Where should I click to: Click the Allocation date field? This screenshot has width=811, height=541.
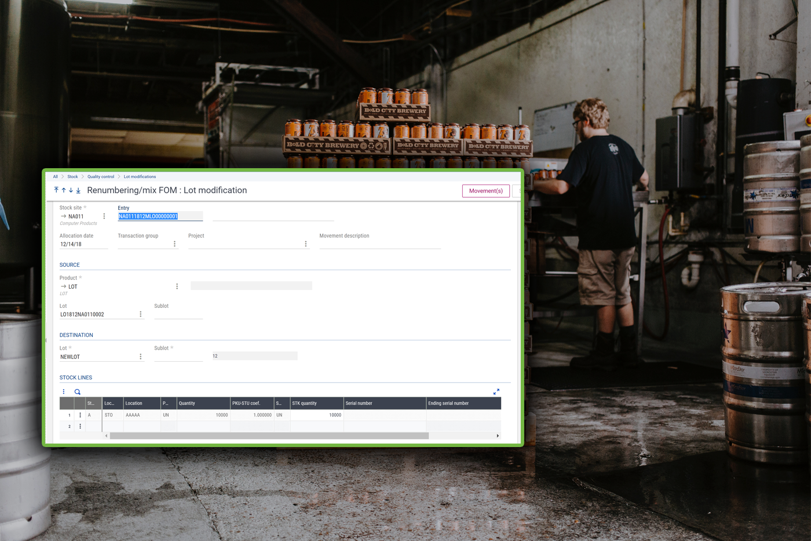(83, 244)
